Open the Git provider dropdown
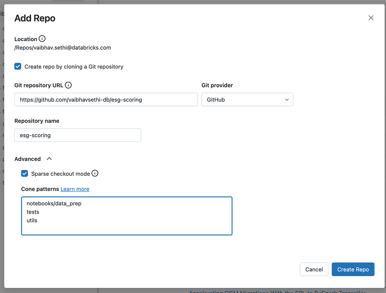386x293 pixels. (x=247, y=100)
